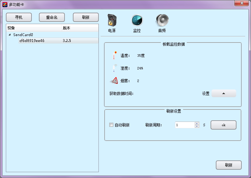
Task: Click the bottom-right 刷新 button
Action: [x=228, y=165]
